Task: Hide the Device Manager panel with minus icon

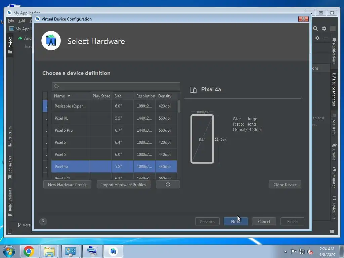Action: tap(326, 38)
